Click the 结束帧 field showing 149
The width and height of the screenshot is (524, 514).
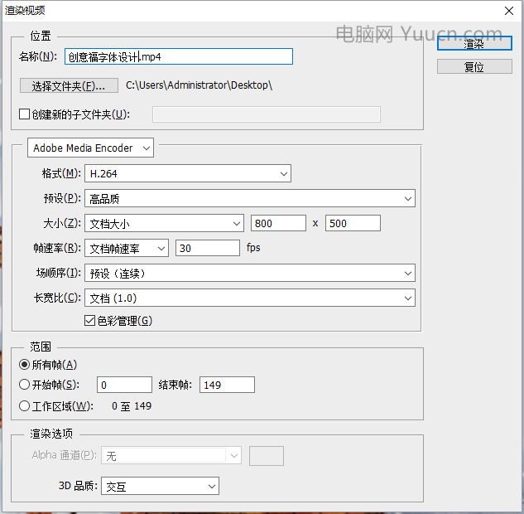pyautogui.click(x=227, y=385)
